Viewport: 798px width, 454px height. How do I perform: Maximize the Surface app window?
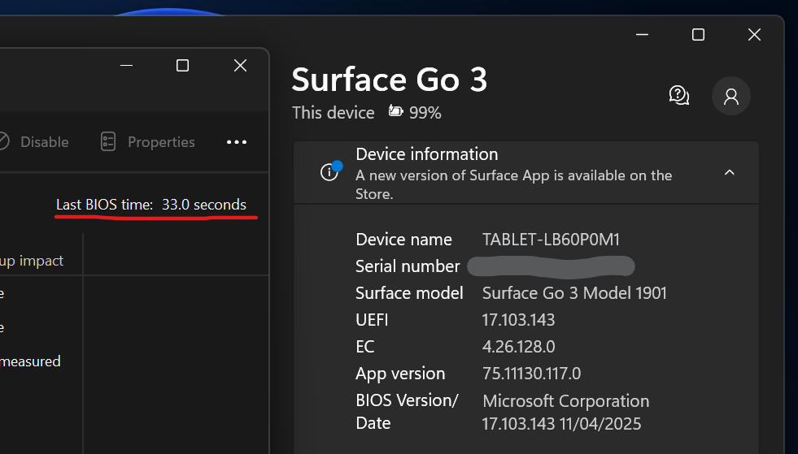(x=698, y=35)
